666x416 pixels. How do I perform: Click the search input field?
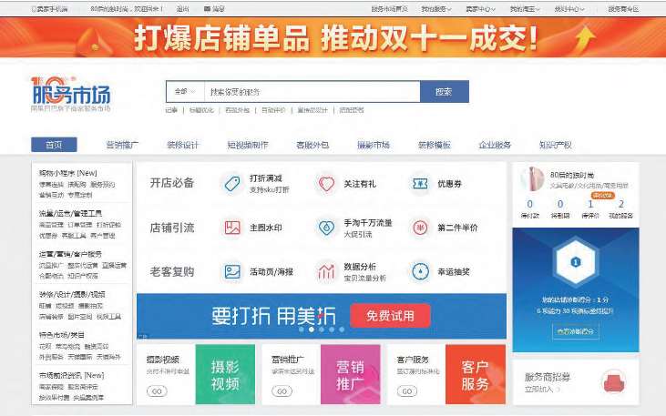pos(313,91)
